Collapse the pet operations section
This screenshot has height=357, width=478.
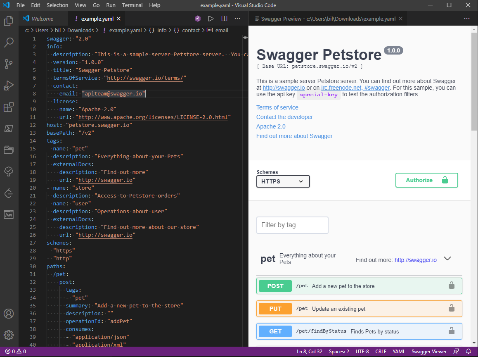click(447, 258)
